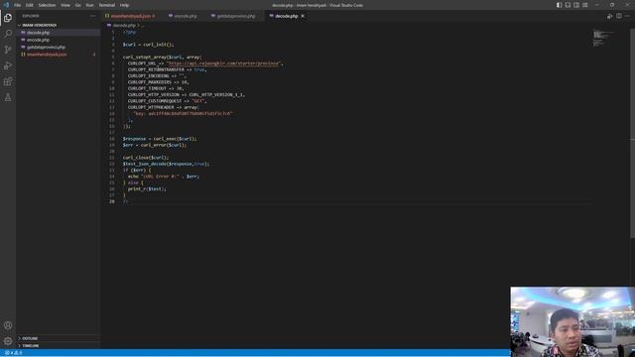This screenshot has height=357, width=635.
Task: Open the Go menu
Action: click(x=77, y=5)
